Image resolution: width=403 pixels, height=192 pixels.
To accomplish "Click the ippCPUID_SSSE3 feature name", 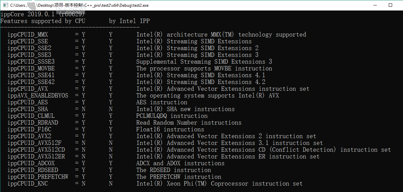I will click(x=31, y=62).
